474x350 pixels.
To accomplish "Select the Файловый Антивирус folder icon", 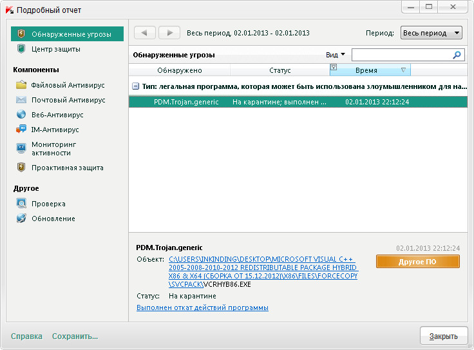I will [21, 85].
